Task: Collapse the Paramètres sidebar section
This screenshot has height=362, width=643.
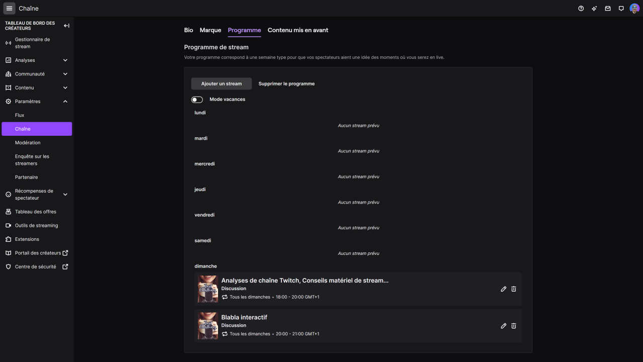Action: point(65,102)
